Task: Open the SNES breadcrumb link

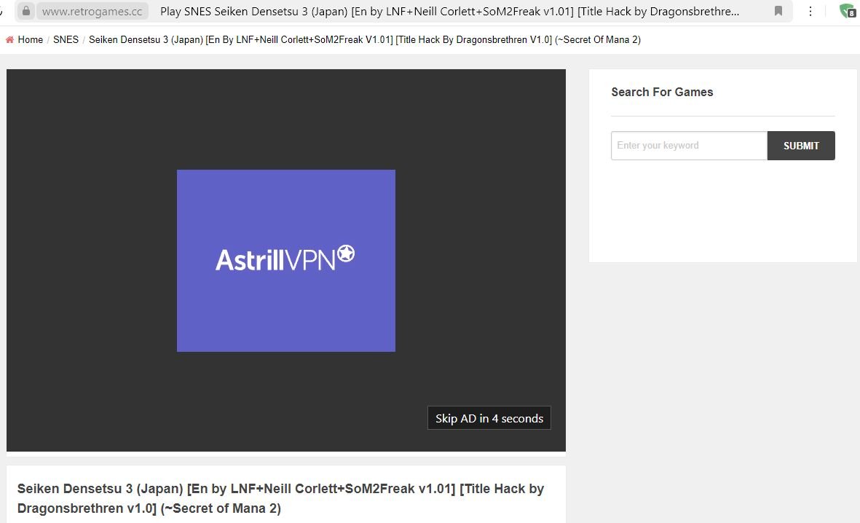Action: [66, 40]
